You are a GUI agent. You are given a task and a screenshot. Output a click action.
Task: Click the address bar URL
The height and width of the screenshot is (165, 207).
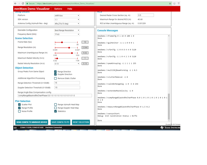pos(65,3)
